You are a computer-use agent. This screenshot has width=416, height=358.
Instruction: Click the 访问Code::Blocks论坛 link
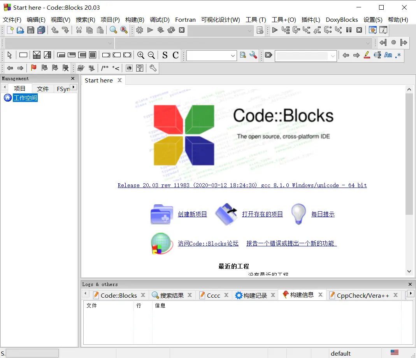coord(208,243)
